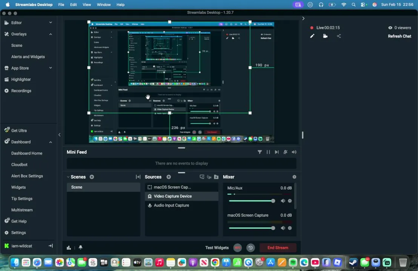Viewport: 418px width, 271px height.
Task: Click the viewer count eye icon
Action: [x=390, y=27]
